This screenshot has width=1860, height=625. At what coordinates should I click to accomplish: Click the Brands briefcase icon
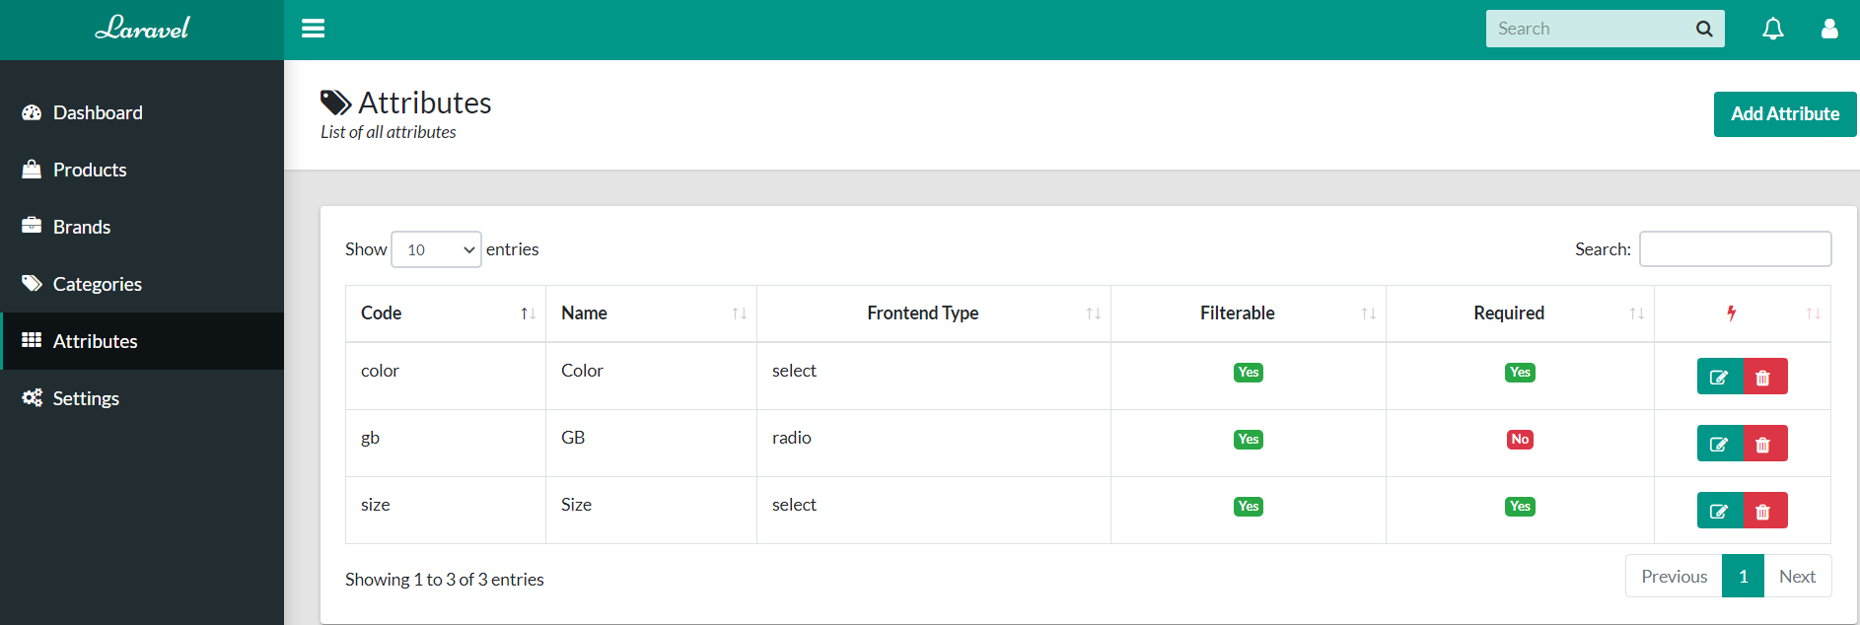click(x=32, y=226)
